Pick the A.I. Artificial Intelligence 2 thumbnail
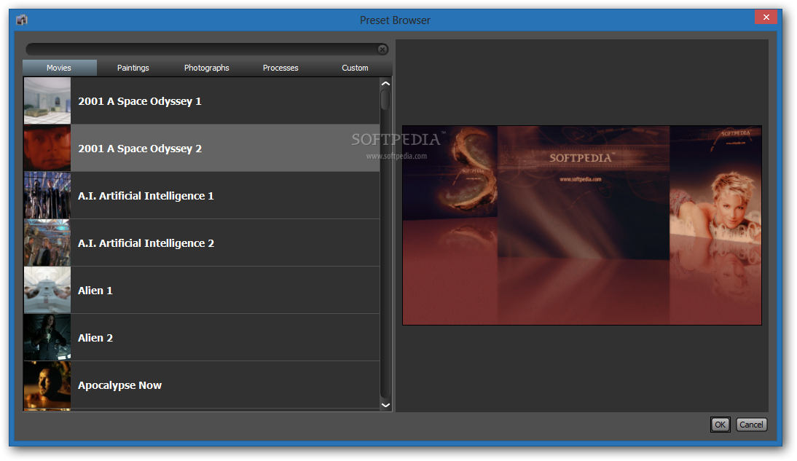 click(x=47, y=243)
